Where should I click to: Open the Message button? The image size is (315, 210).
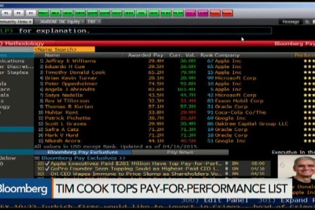click(290, 22)
